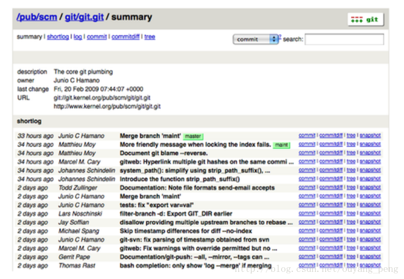
Task: Open 'Introduce the function strip_path_suffix()' commit
Action: [179, 179]
